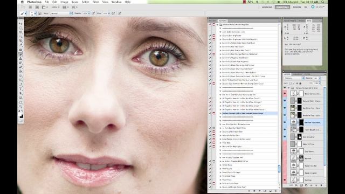345x194 pixels.
Task: Select the Pen tool
Action: [x=20, y=85]
